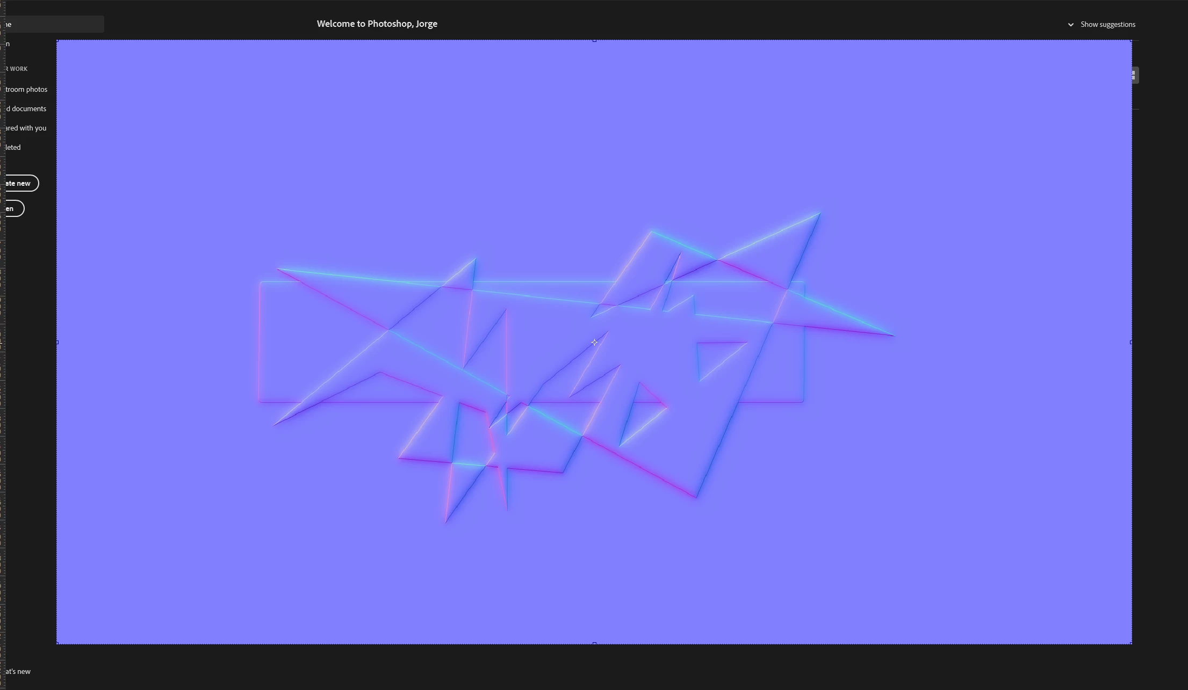
Task: Click the bottom-right corner transform handle
Action: [1131, 643]
